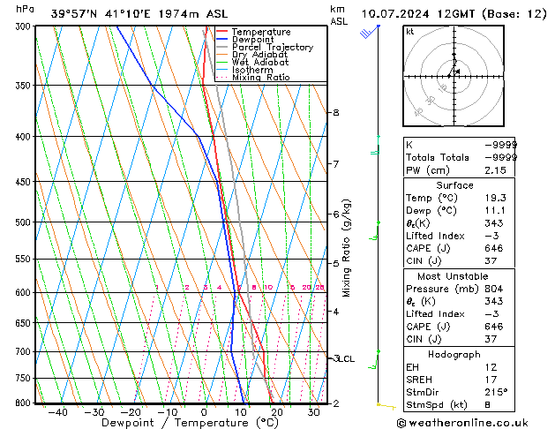Click the Surface section header

(x=454, y=185)
